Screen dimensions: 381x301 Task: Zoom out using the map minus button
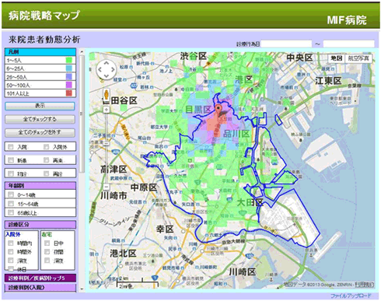tap(107, 187)
